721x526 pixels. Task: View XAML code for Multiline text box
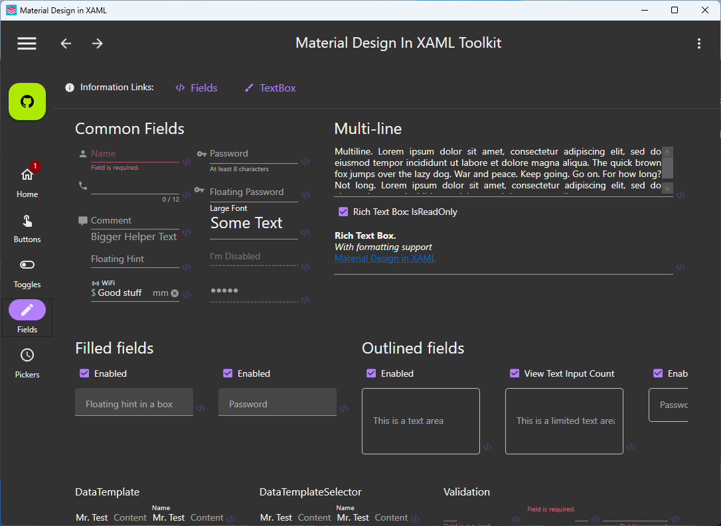point(681,195)
